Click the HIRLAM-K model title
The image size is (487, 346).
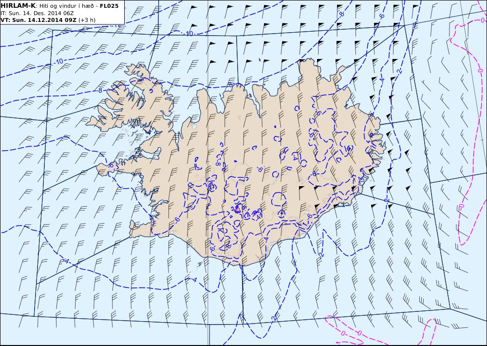pyautogui.click(x=19, y=6)
